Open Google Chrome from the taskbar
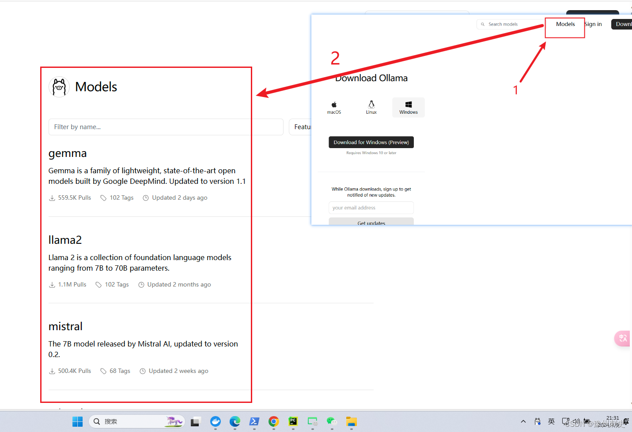Screen dimensions: 632x432 274,422
